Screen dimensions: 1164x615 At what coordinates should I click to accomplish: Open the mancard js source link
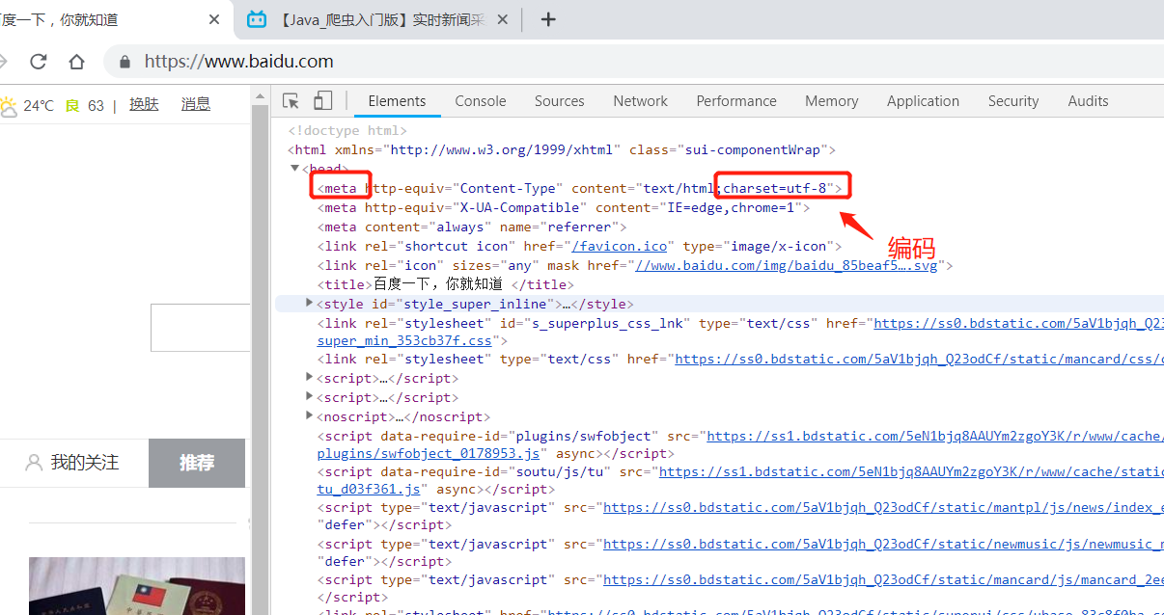click(883, 579)
